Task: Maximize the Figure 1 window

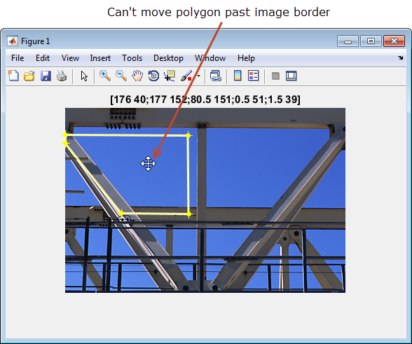Action: click(371, 41)
